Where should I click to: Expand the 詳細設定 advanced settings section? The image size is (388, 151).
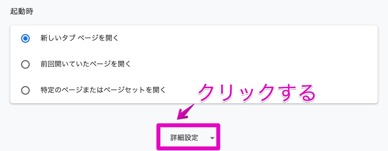(188, 137)
